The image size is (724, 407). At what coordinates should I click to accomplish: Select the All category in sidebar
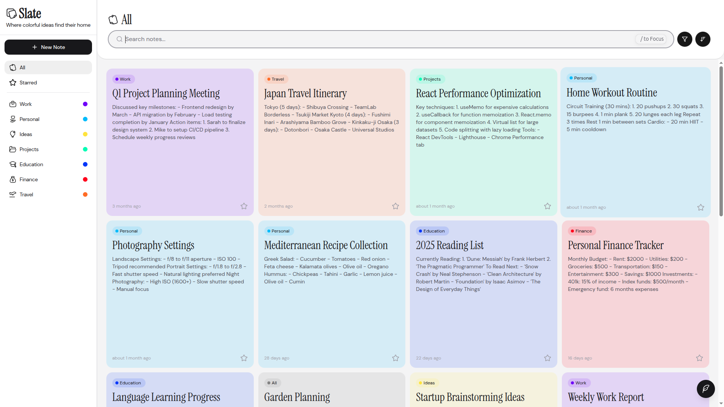click(x=48, y=67)
